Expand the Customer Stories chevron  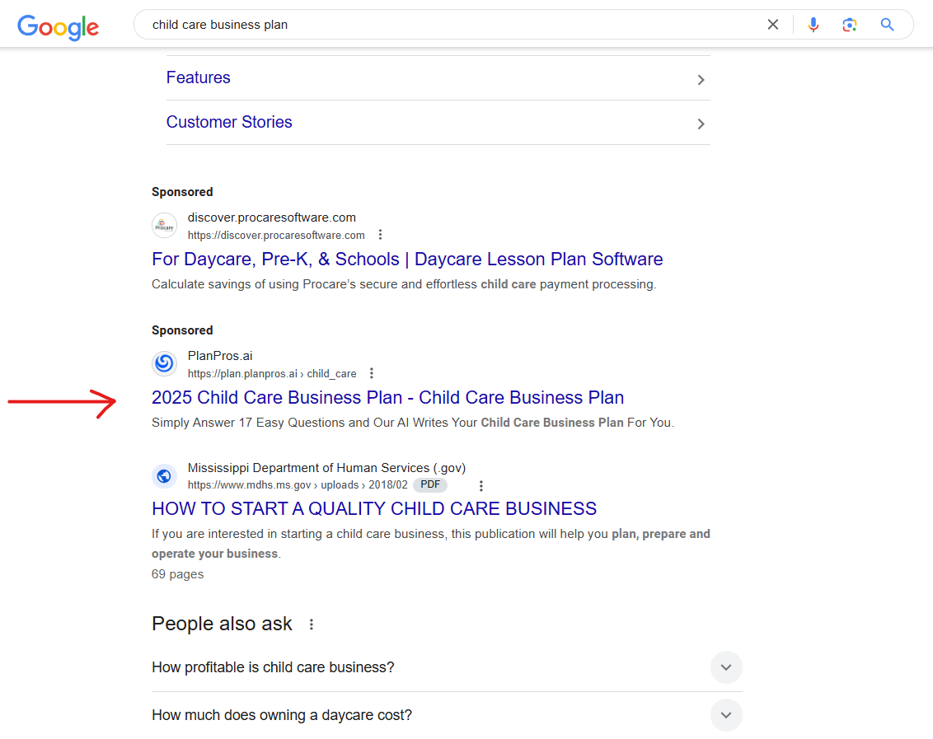coord(701,124)
